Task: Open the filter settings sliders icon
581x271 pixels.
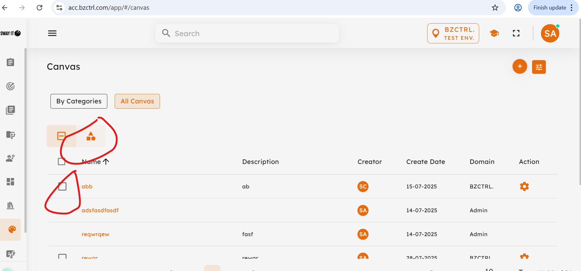Action: (x=539, y=67)
